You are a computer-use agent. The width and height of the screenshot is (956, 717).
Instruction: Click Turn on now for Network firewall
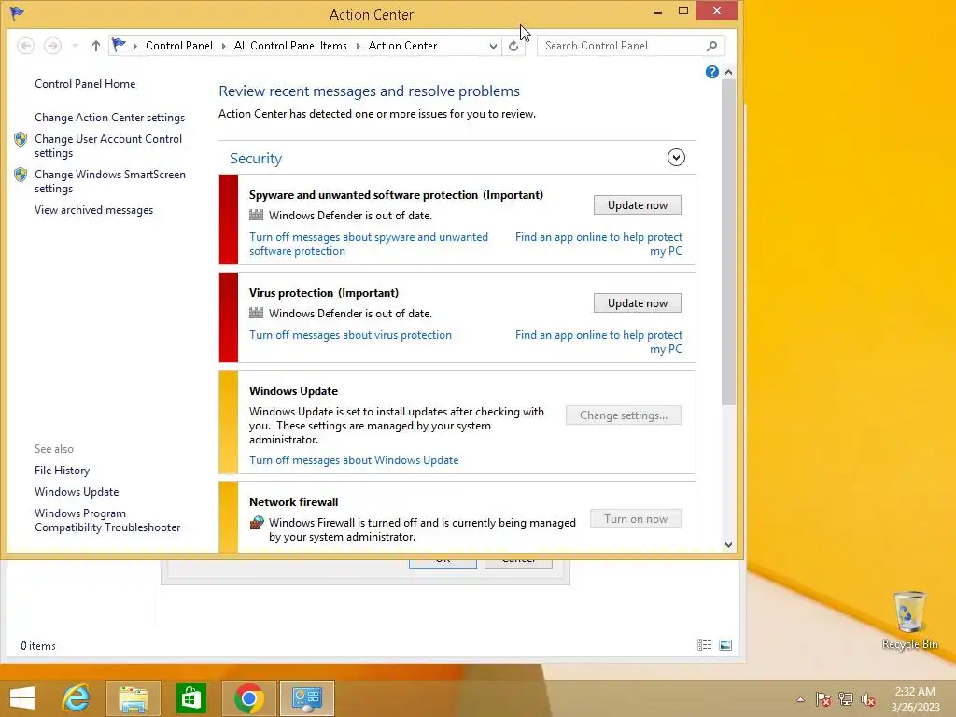pos(635,519)
